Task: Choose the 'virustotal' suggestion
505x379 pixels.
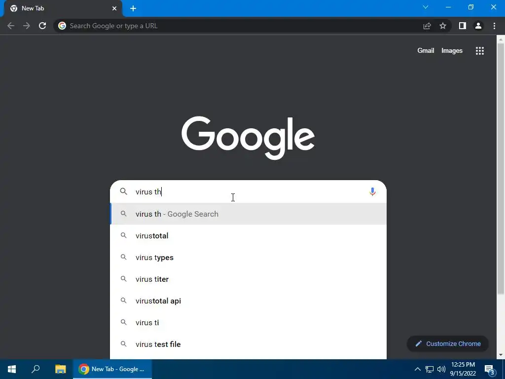Action: [x=249, y=235]
